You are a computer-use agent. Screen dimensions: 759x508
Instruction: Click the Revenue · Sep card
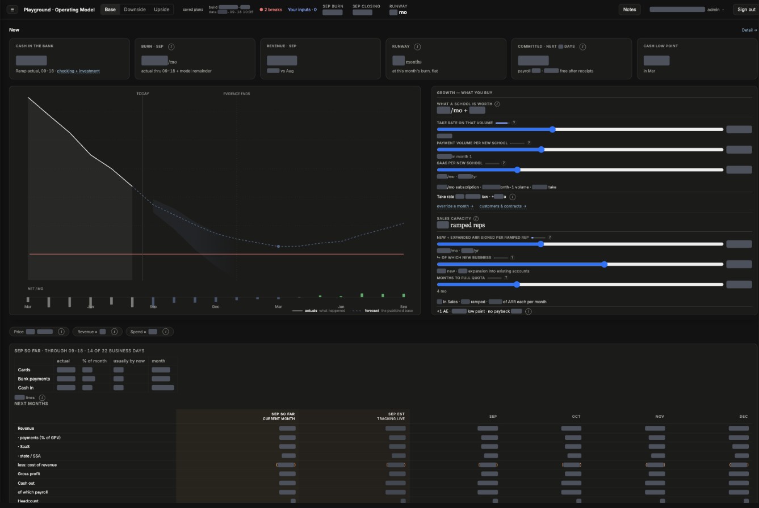coord(320,58)
